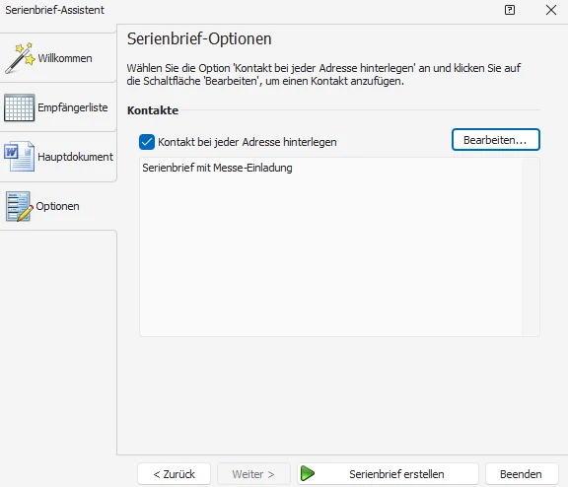This screenshot has width=568, height=487.
Task: Select the 'Serienbrief mit Messe-Einladung' contact entry
Action: 217,168
